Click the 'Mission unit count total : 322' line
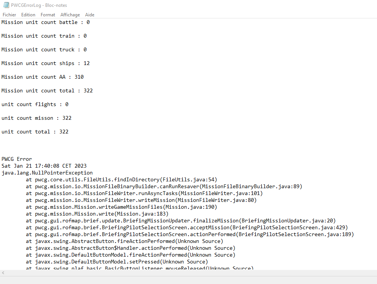This screenshot has width=377, height=284. click(47, 90)
